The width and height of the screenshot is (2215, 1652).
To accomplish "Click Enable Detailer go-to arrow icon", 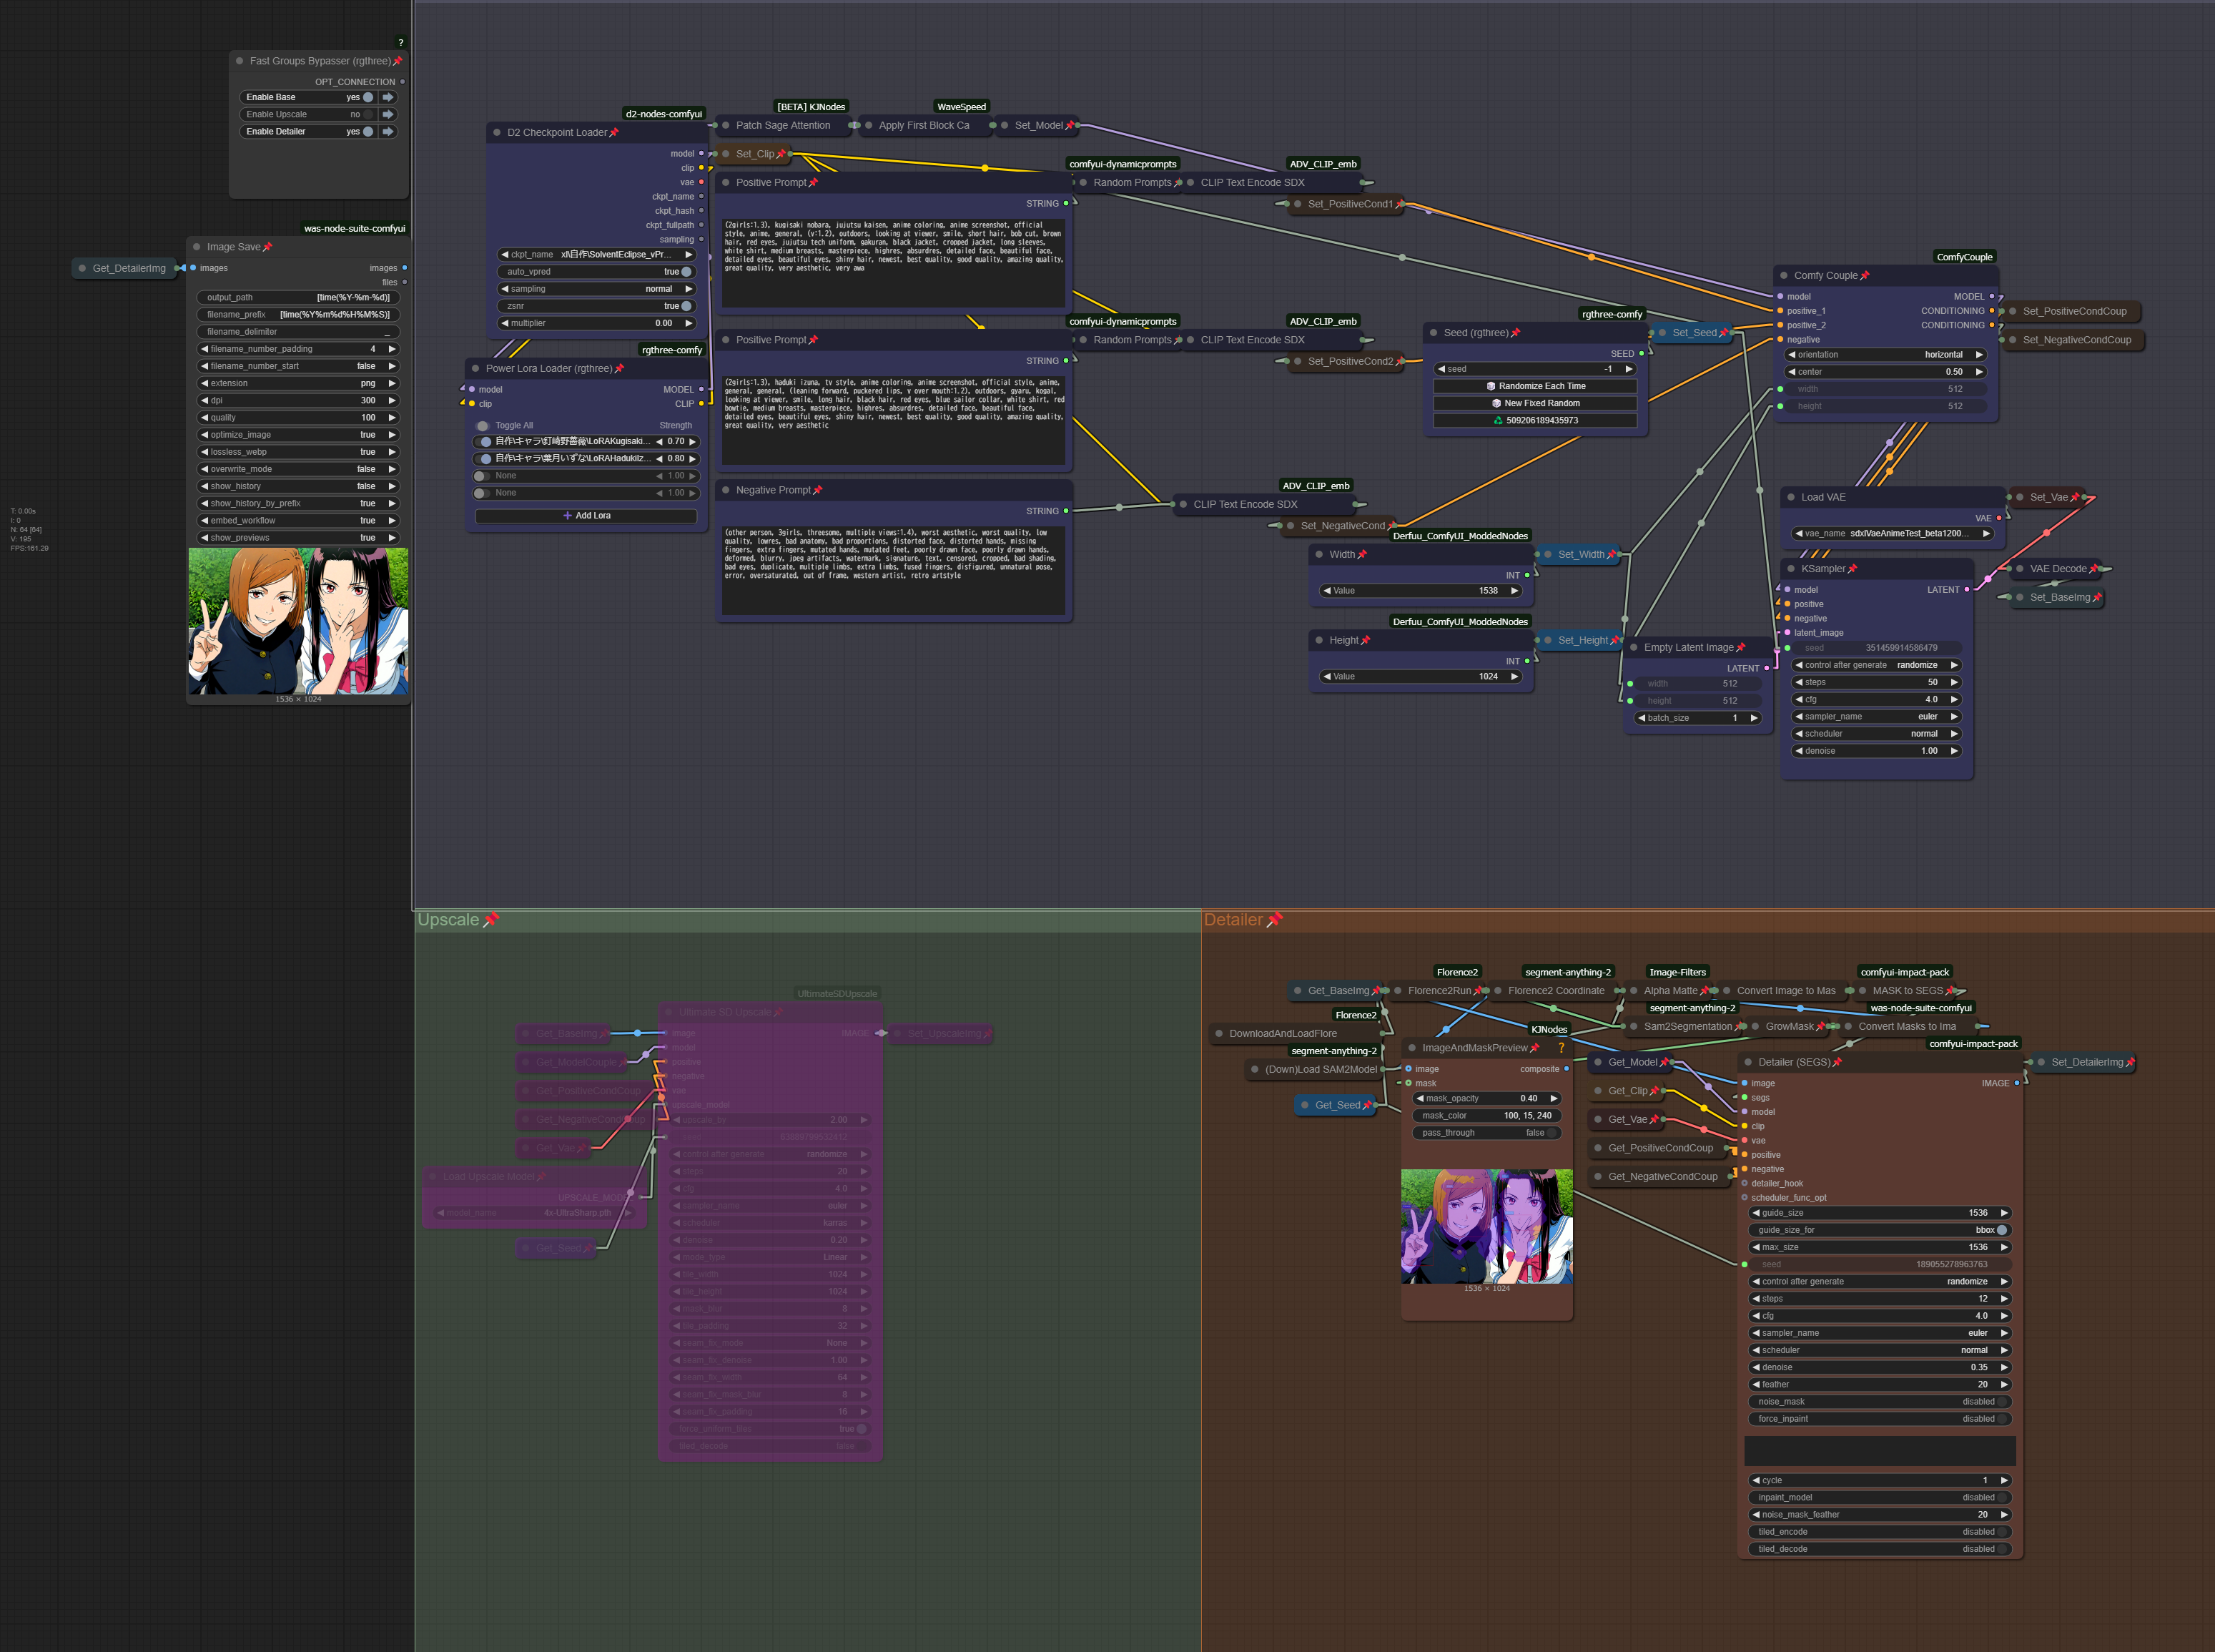I will pos(388,131).
